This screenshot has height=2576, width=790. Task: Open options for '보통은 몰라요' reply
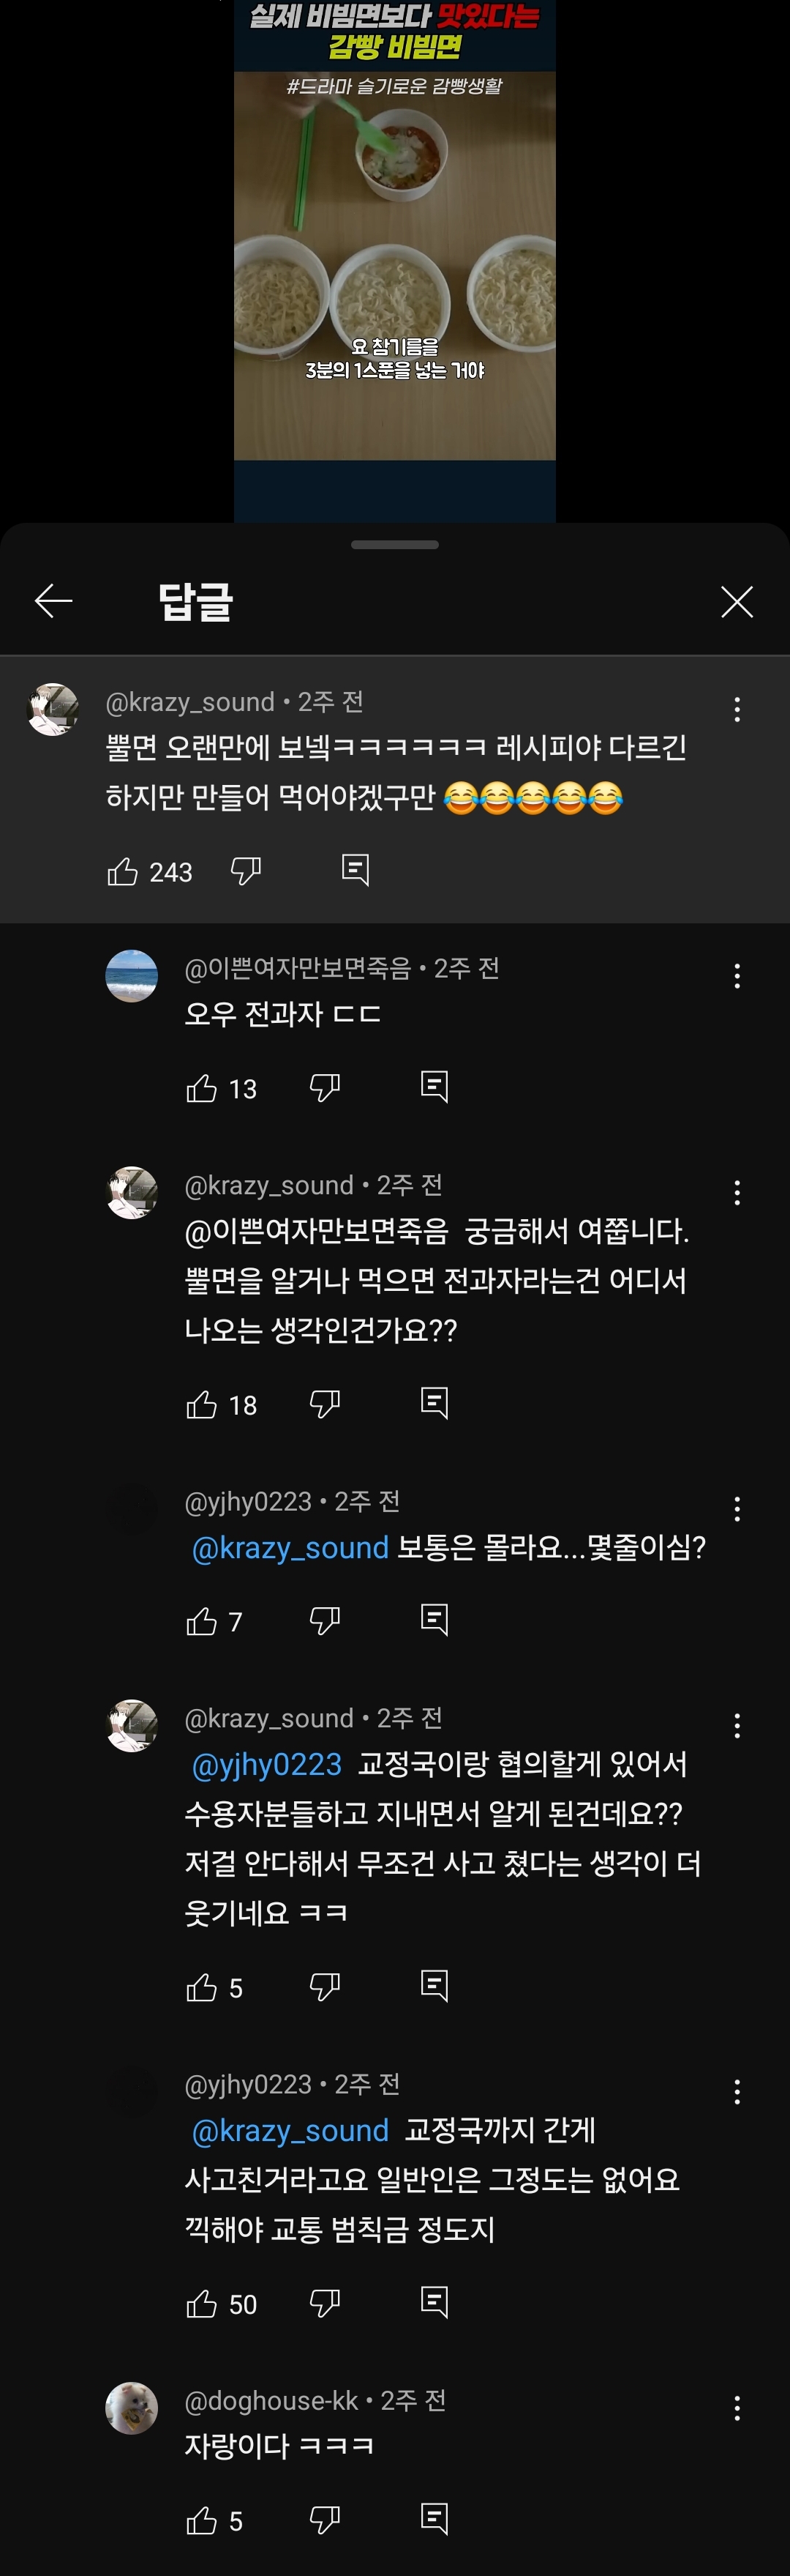tap(737, 1509)
